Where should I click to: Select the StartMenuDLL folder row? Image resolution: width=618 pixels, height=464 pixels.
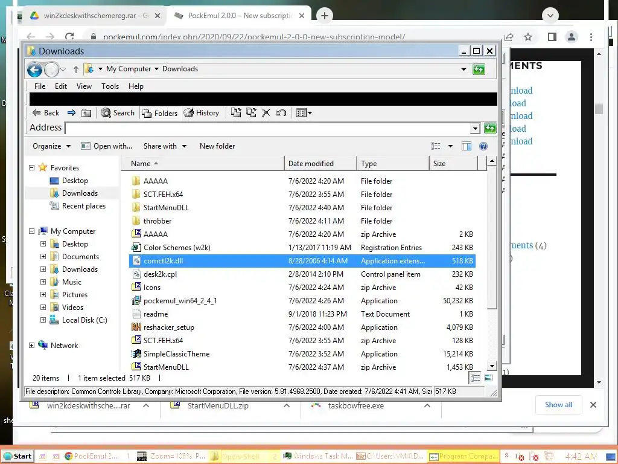pyautogui.click(x=302, y=208)
